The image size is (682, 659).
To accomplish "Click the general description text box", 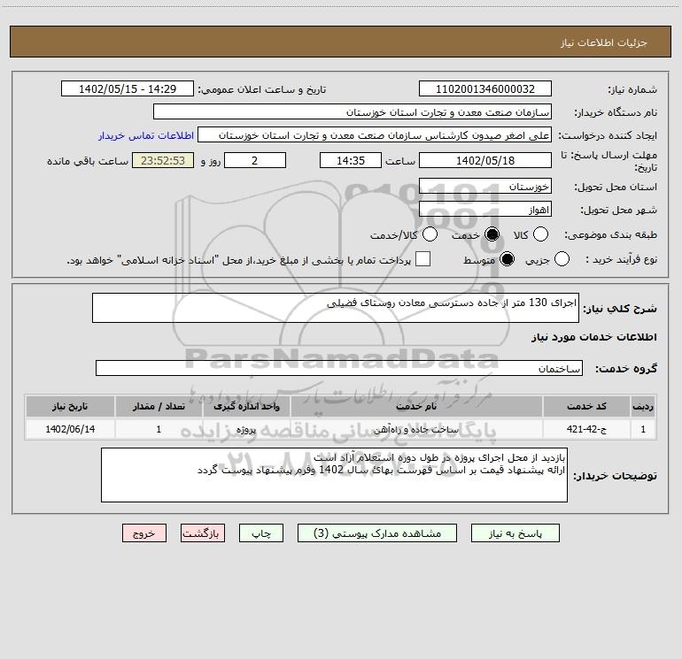I will point(336,308).
